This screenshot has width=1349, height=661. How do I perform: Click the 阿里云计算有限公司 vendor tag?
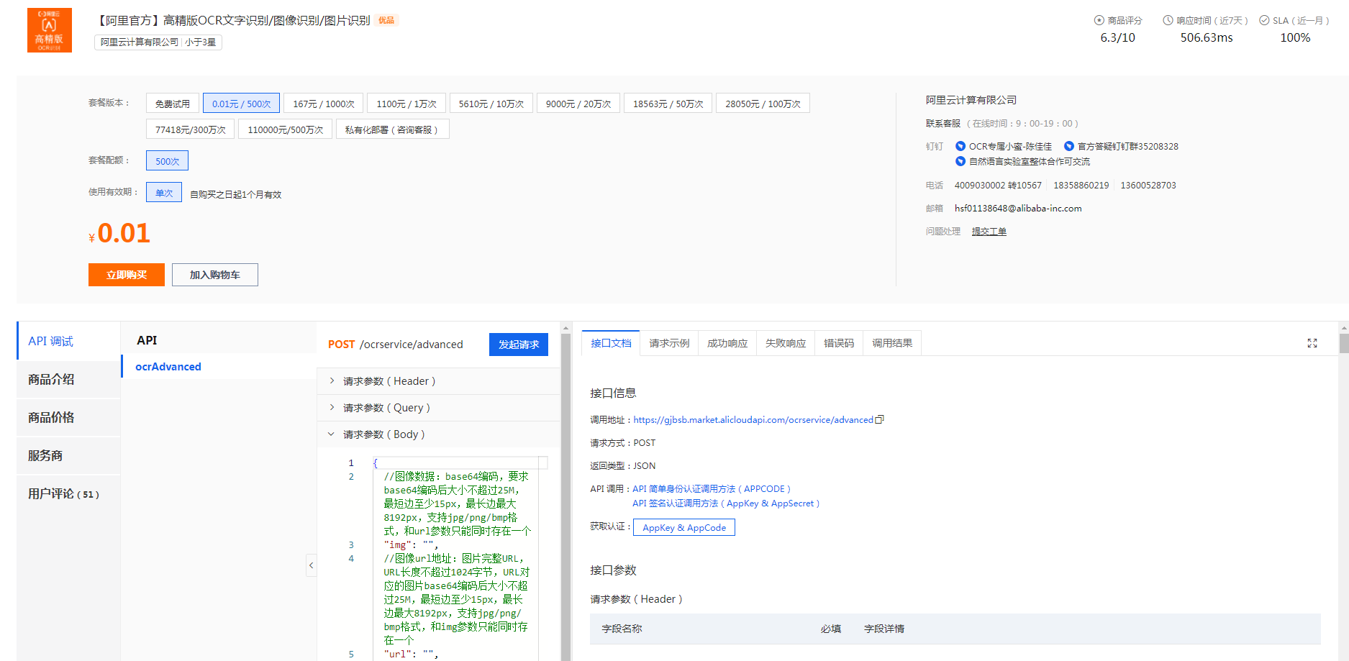(x=139, y=42)
